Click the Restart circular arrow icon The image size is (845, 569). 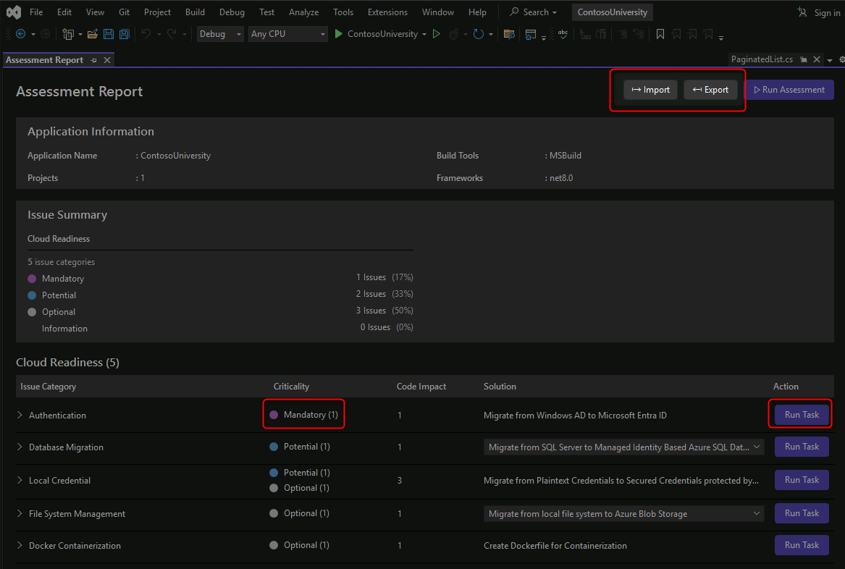point(479,34)
